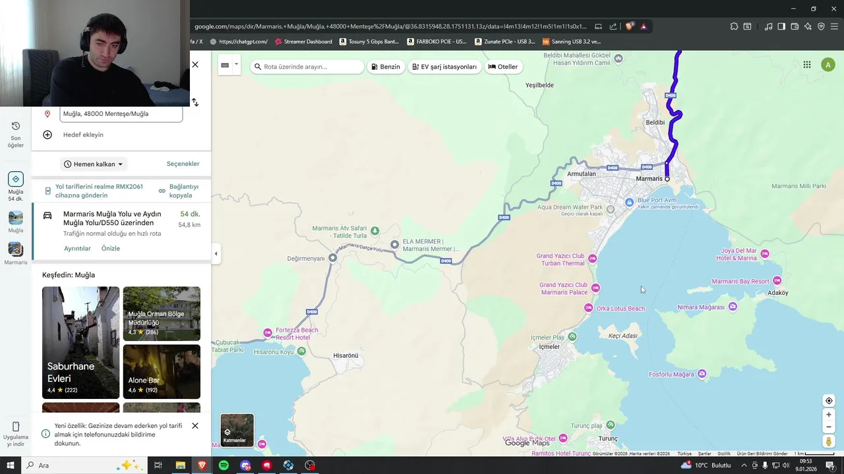Click the Street View pegman icon
This screenshot has height=474, width=844.
[x=829, y=442]
